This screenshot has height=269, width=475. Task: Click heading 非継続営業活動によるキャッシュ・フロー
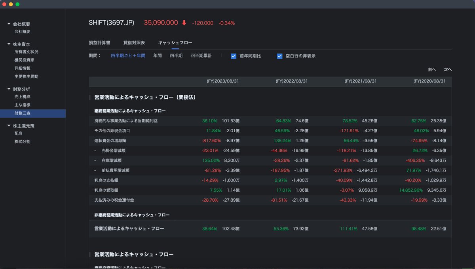132,215
